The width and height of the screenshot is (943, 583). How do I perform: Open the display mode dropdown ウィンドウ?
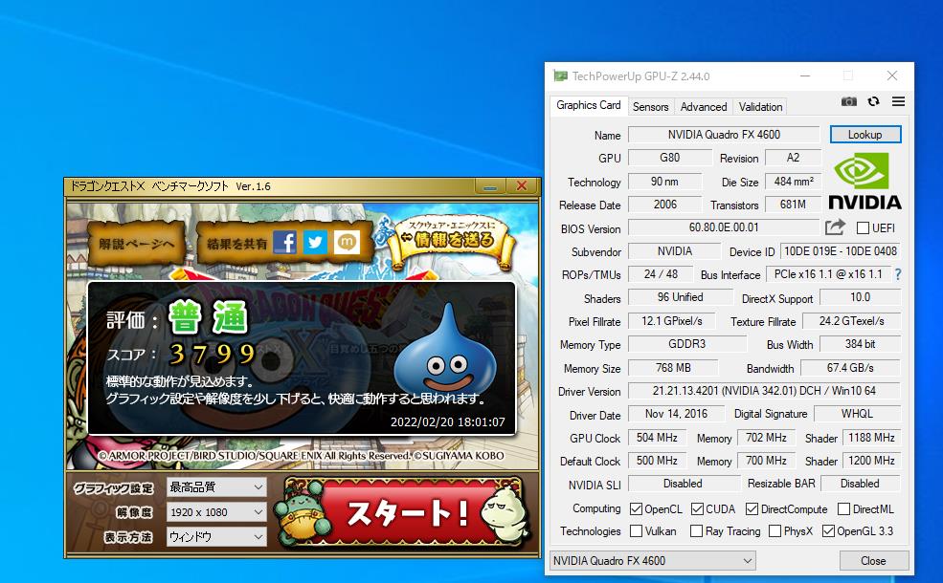pos(216,537)
